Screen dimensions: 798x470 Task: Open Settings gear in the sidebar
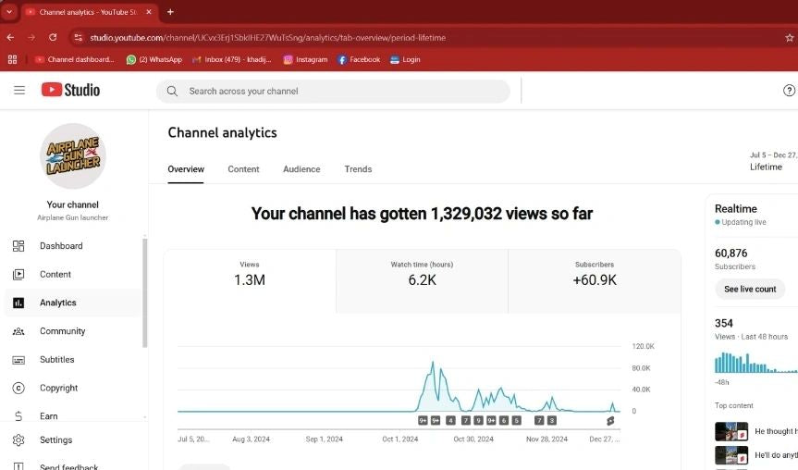click(x=18, y=440)
